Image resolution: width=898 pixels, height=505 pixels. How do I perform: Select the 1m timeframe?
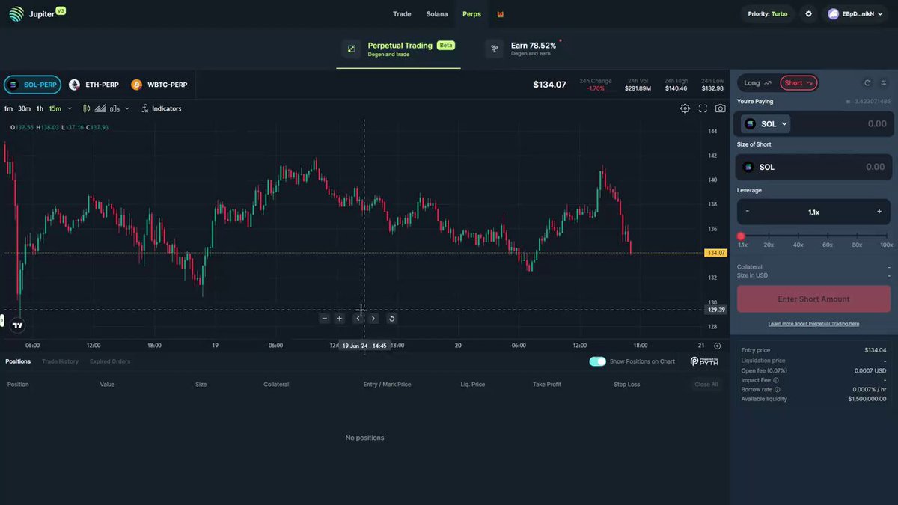(8, 108)
